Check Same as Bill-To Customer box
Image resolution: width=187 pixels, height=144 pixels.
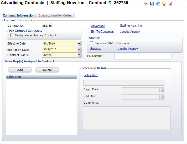(92, 43)
